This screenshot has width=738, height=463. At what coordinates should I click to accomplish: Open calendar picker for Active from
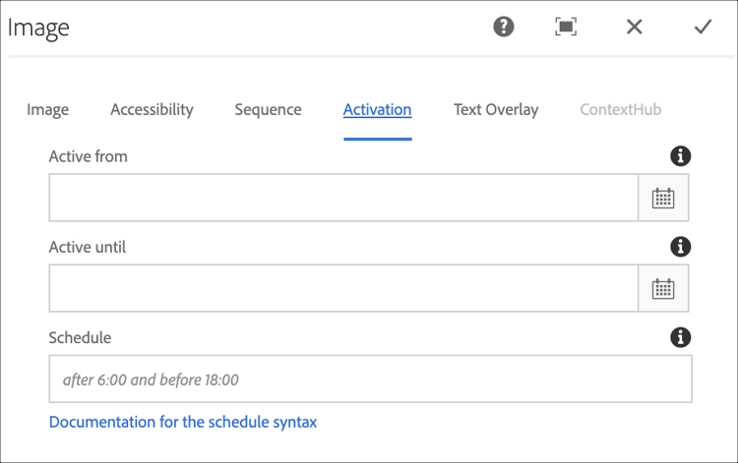663,198
